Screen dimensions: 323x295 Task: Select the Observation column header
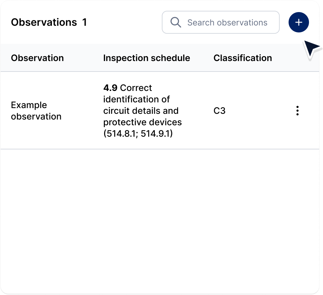coord(37,58)
